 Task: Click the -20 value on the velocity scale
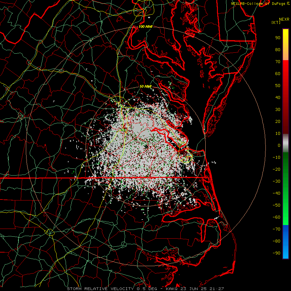276,169
